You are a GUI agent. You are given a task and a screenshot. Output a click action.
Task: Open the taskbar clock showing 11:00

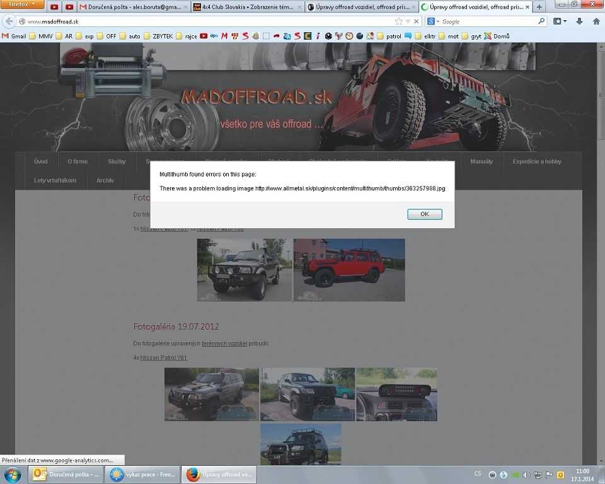582,475
